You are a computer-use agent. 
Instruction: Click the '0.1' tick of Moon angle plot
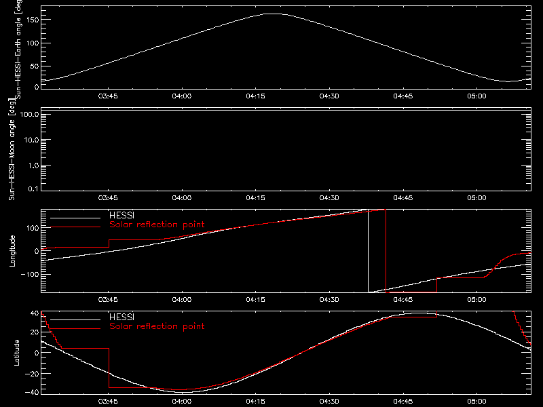click(x=33, y=189)
